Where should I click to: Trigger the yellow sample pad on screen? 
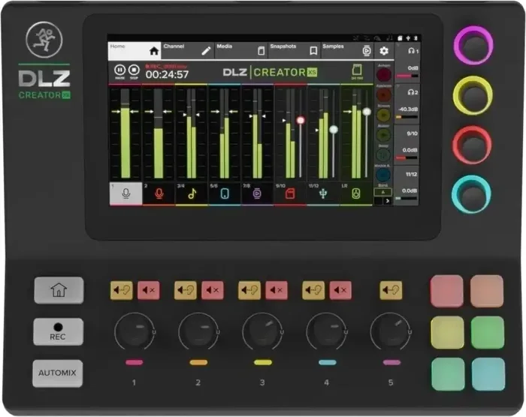pos(383,115)
